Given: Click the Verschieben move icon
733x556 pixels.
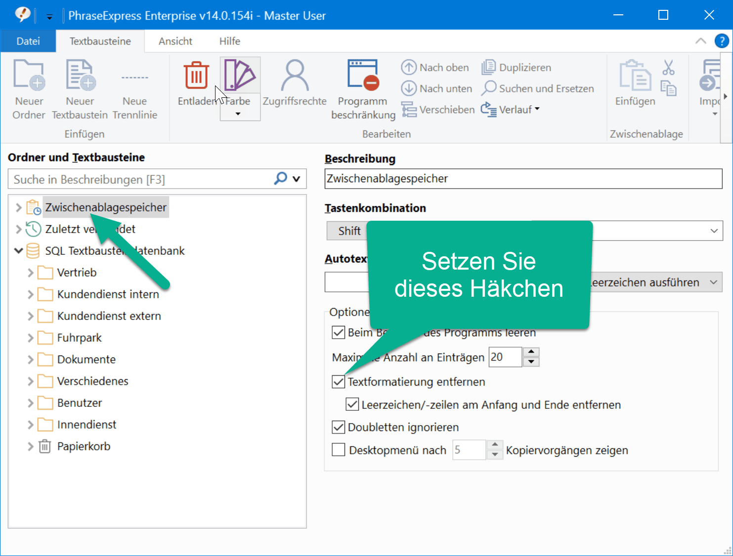Looking at the screenshot, I should point(409,110).
